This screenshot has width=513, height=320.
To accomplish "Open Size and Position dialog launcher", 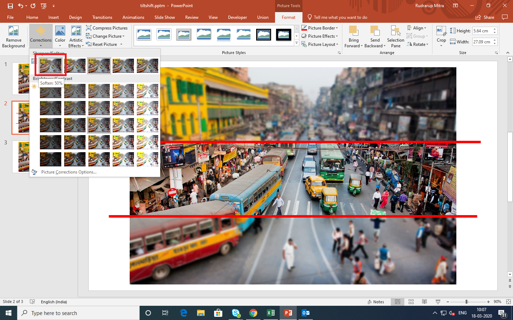I will pyautogui.click(x=496, y=53).
